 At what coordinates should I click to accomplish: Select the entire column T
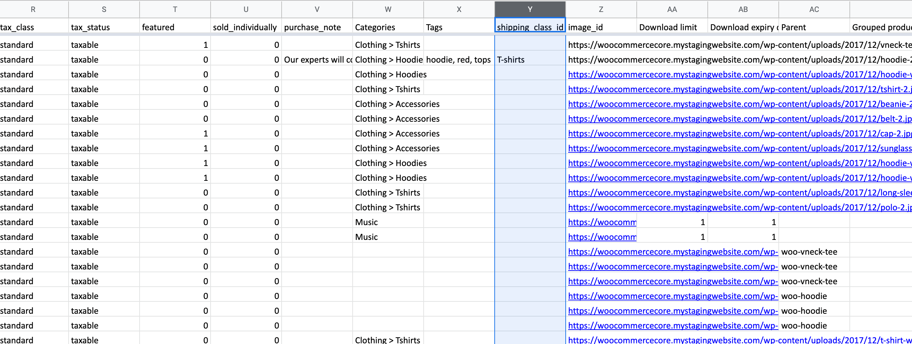point(175,9)
